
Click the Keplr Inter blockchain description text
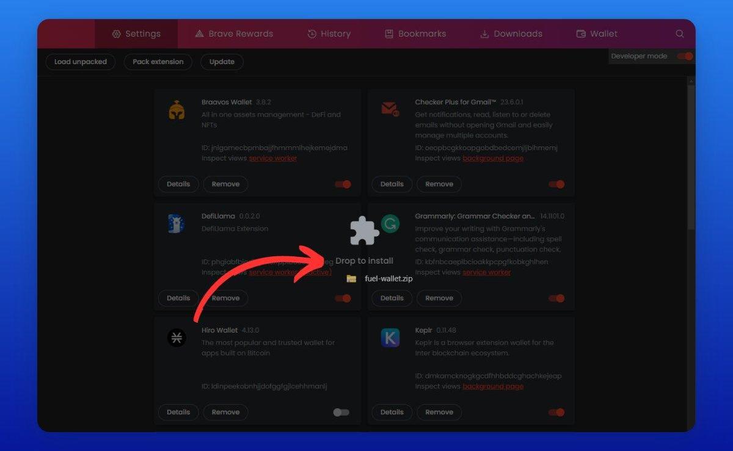tap(484, 348)
